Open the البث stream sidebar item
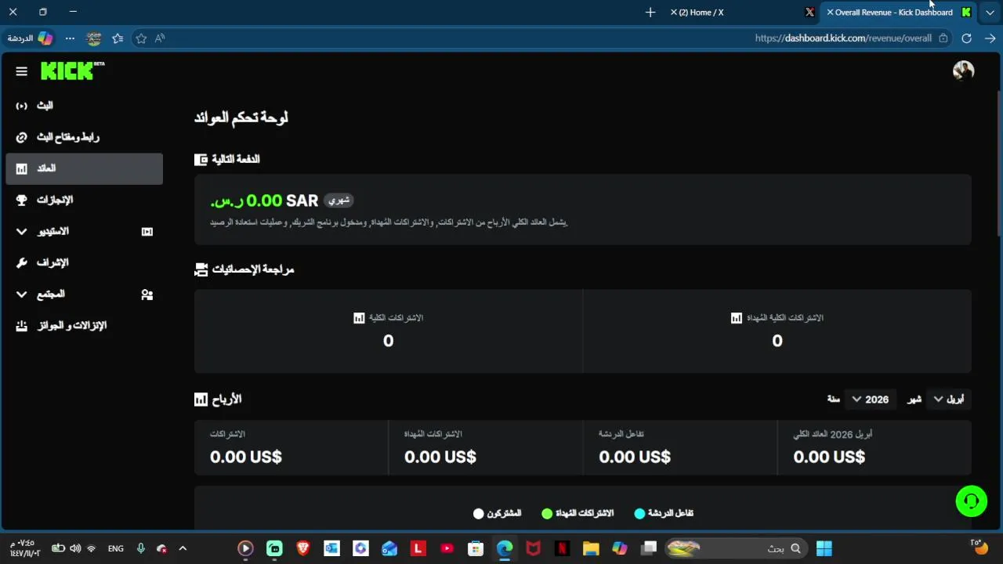Viewport: 1003px width, 564px height. pos(84,106)
